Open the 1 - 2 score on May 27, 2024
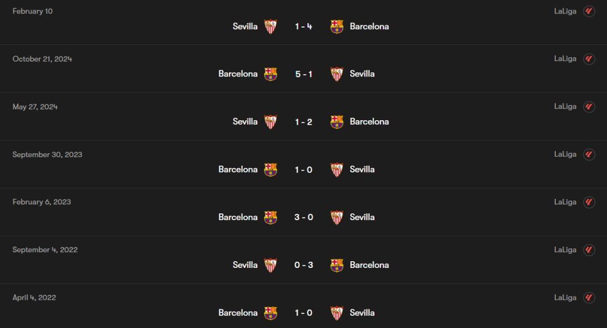The image size is (607, 328). pos(303,122)
